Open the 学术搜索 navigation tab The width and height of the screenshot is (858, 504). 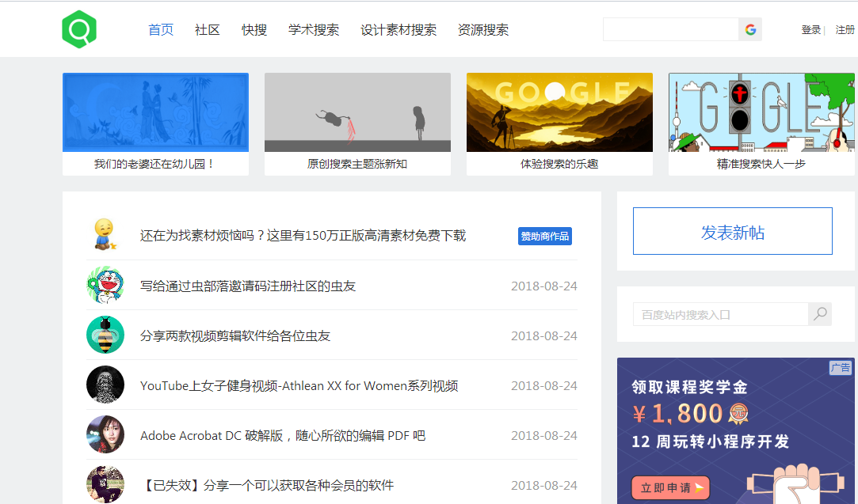(314, 29)
